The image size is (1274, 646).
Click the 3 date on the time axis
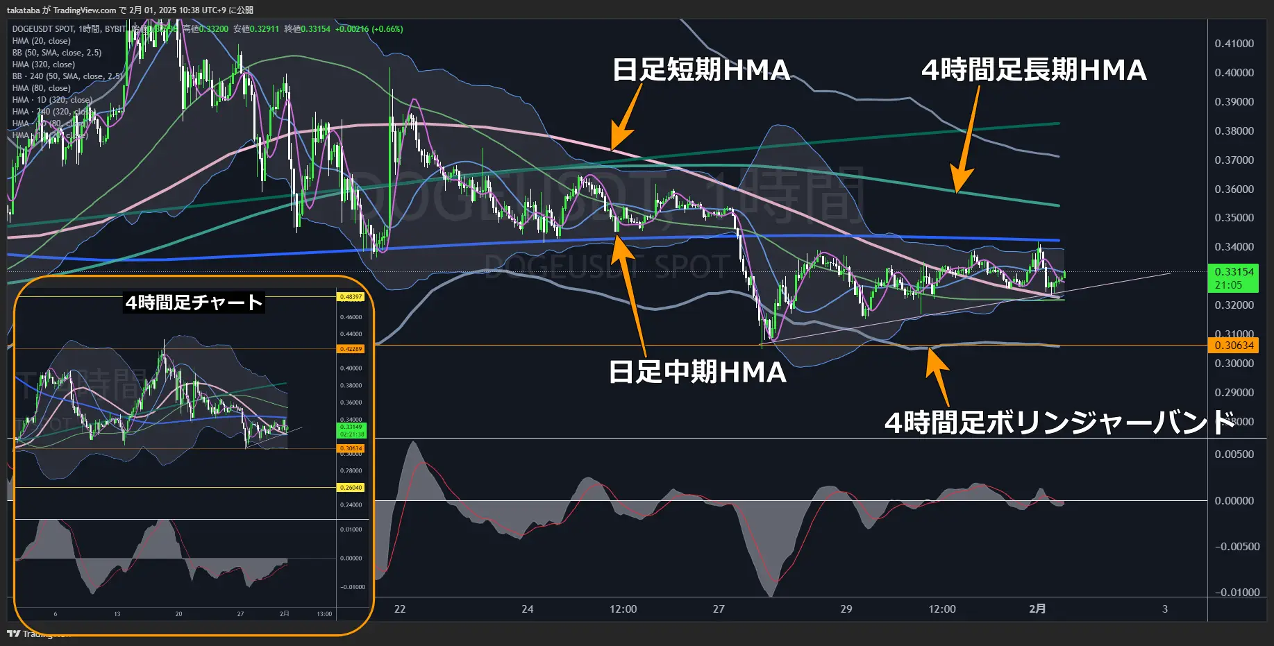[x=1165, y=609]
